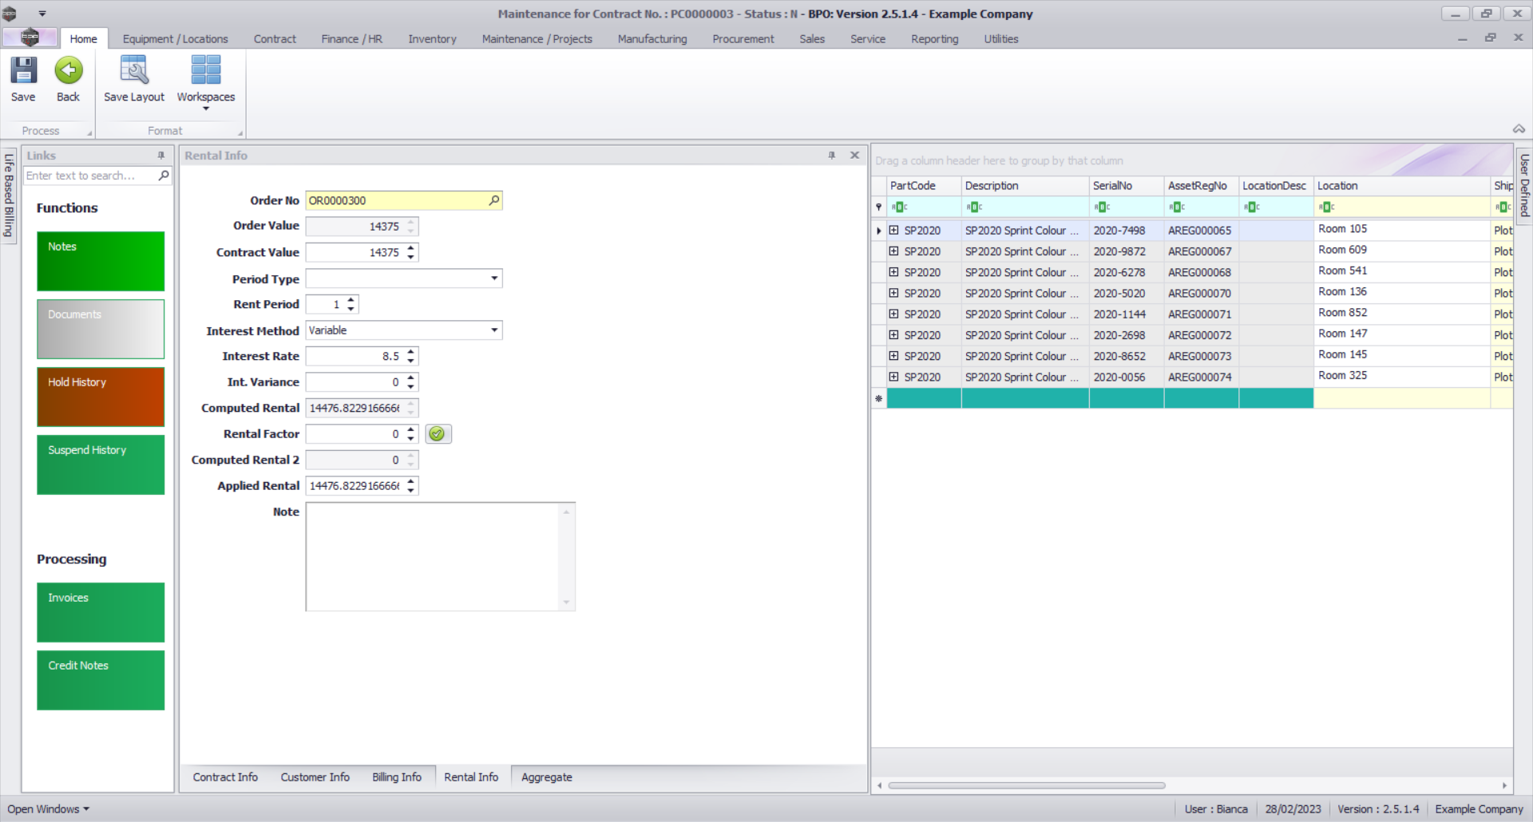Click the green Rental Factor apply checkmark
The width and height of the screenshot is (1533, 822).
coord(438,434)
